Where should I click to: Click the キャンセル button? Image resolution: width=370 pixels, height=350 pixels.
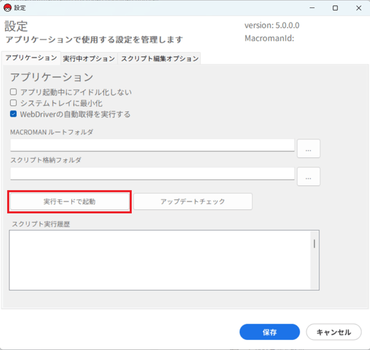coord(333,332)
